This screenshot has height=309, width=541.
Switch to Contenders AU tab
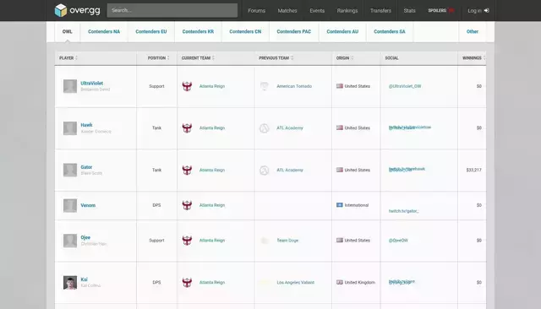click(342, 31)
